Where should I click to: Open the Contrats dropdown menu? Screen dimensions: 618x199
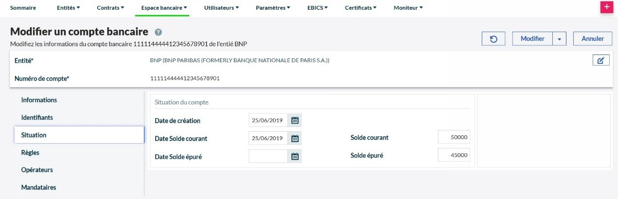tap(110, 8)
